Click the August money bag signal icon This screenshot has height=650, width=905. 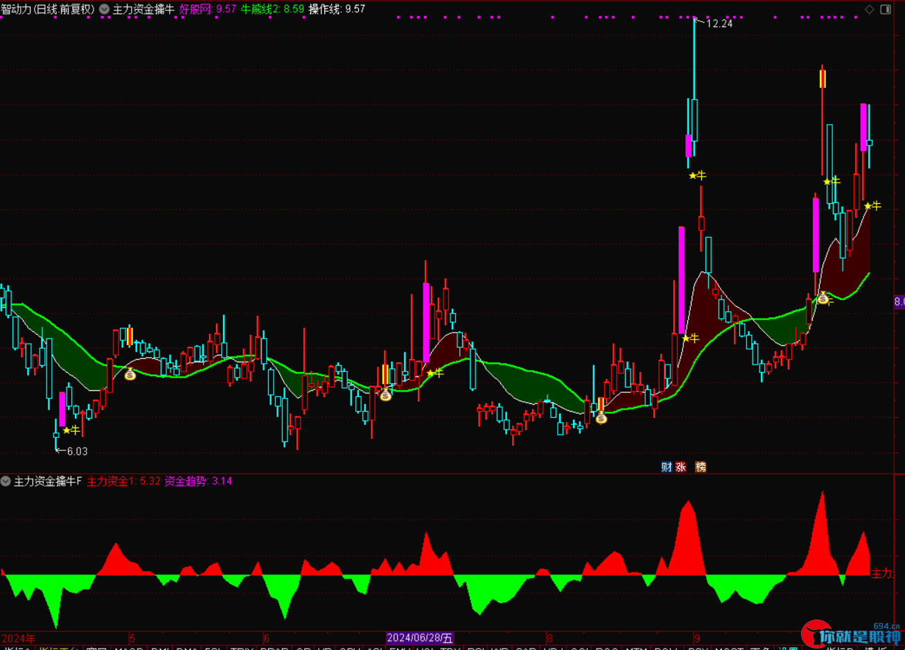coord(601,417)
